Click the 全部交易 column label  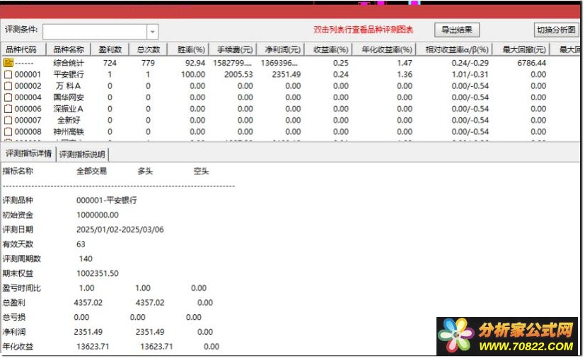(x=92, y=172)
